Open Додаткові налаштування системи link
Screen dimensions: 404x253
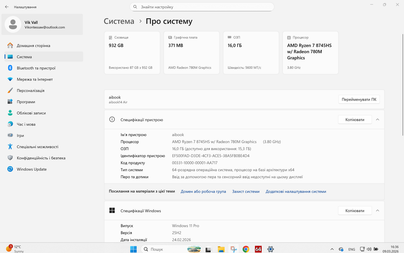[x=296, y=192]
